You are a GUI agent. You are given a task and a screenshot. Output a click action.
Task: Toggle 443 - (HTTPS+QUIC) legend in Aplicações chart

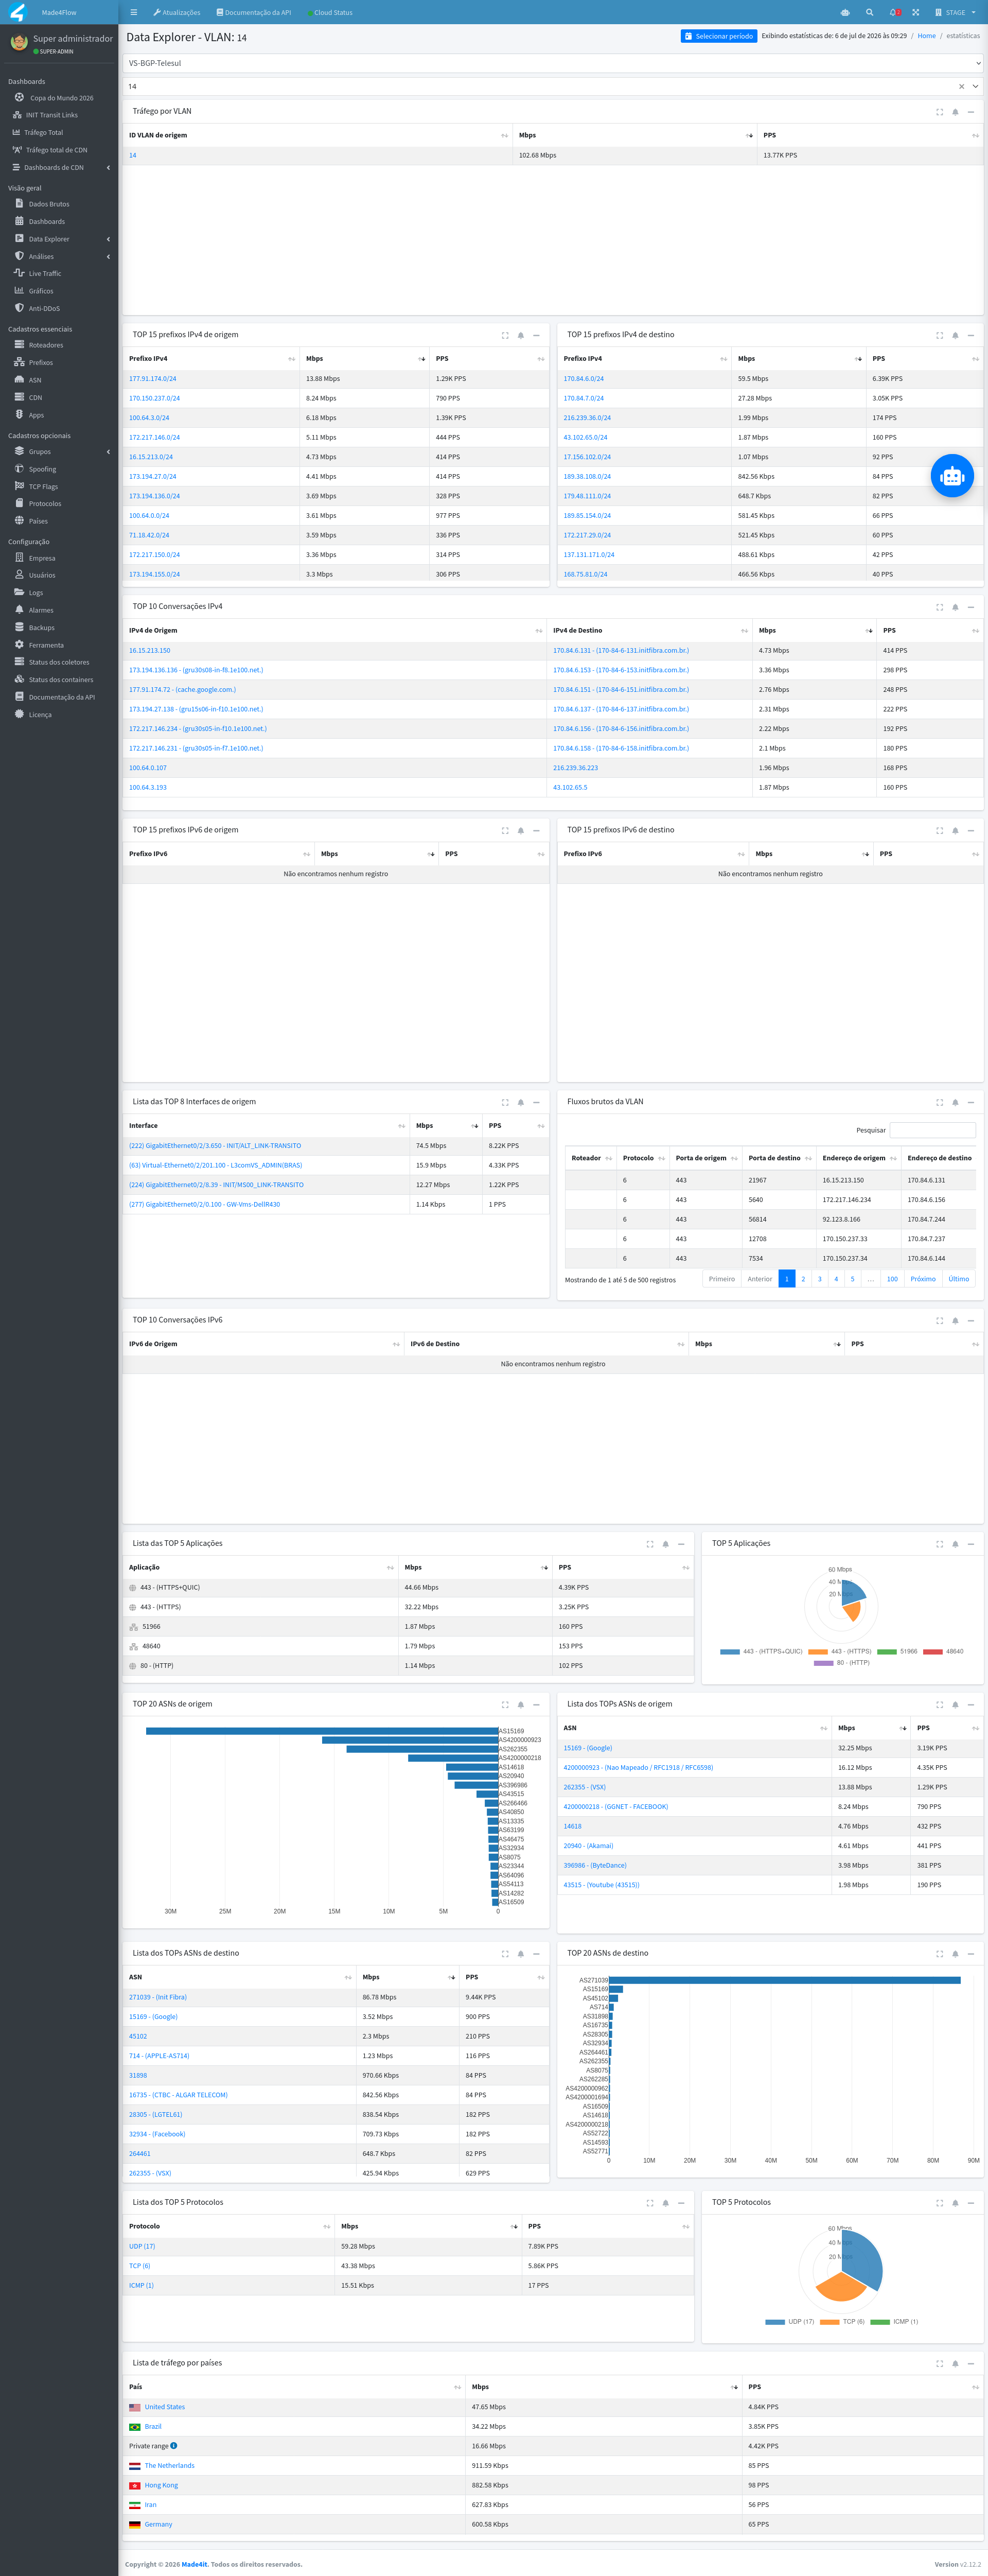pos(761,1651)
